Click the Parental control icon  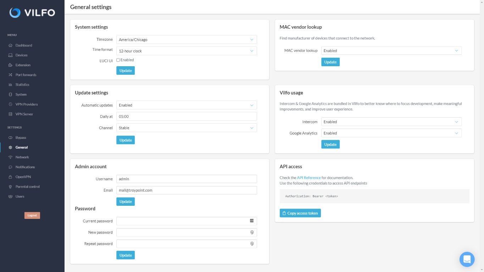click(x=10, y=187)
